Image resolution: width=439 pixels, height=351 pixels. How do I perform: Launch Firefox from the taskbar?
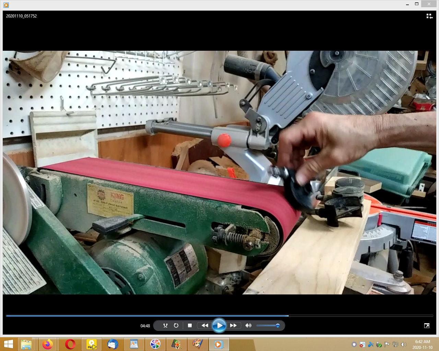tap(48, 344)
